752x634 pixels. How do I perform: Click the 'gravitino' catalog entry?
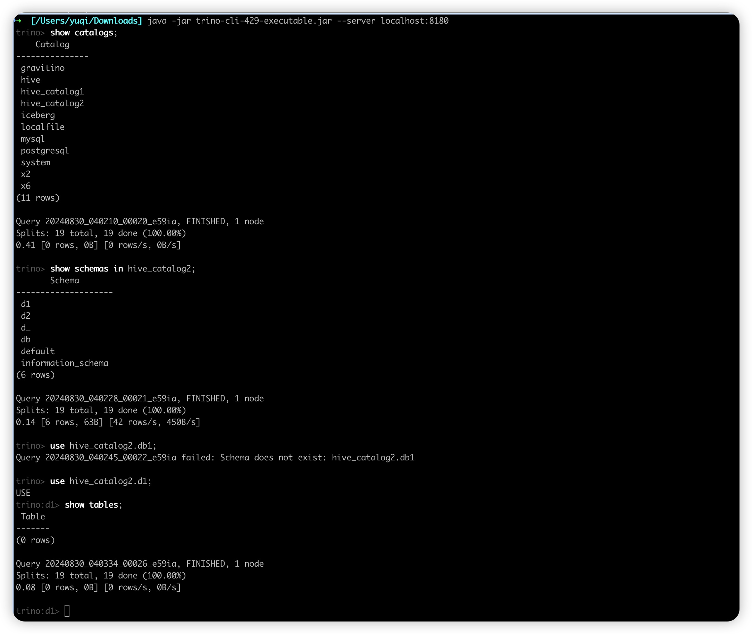pos(43,68)
